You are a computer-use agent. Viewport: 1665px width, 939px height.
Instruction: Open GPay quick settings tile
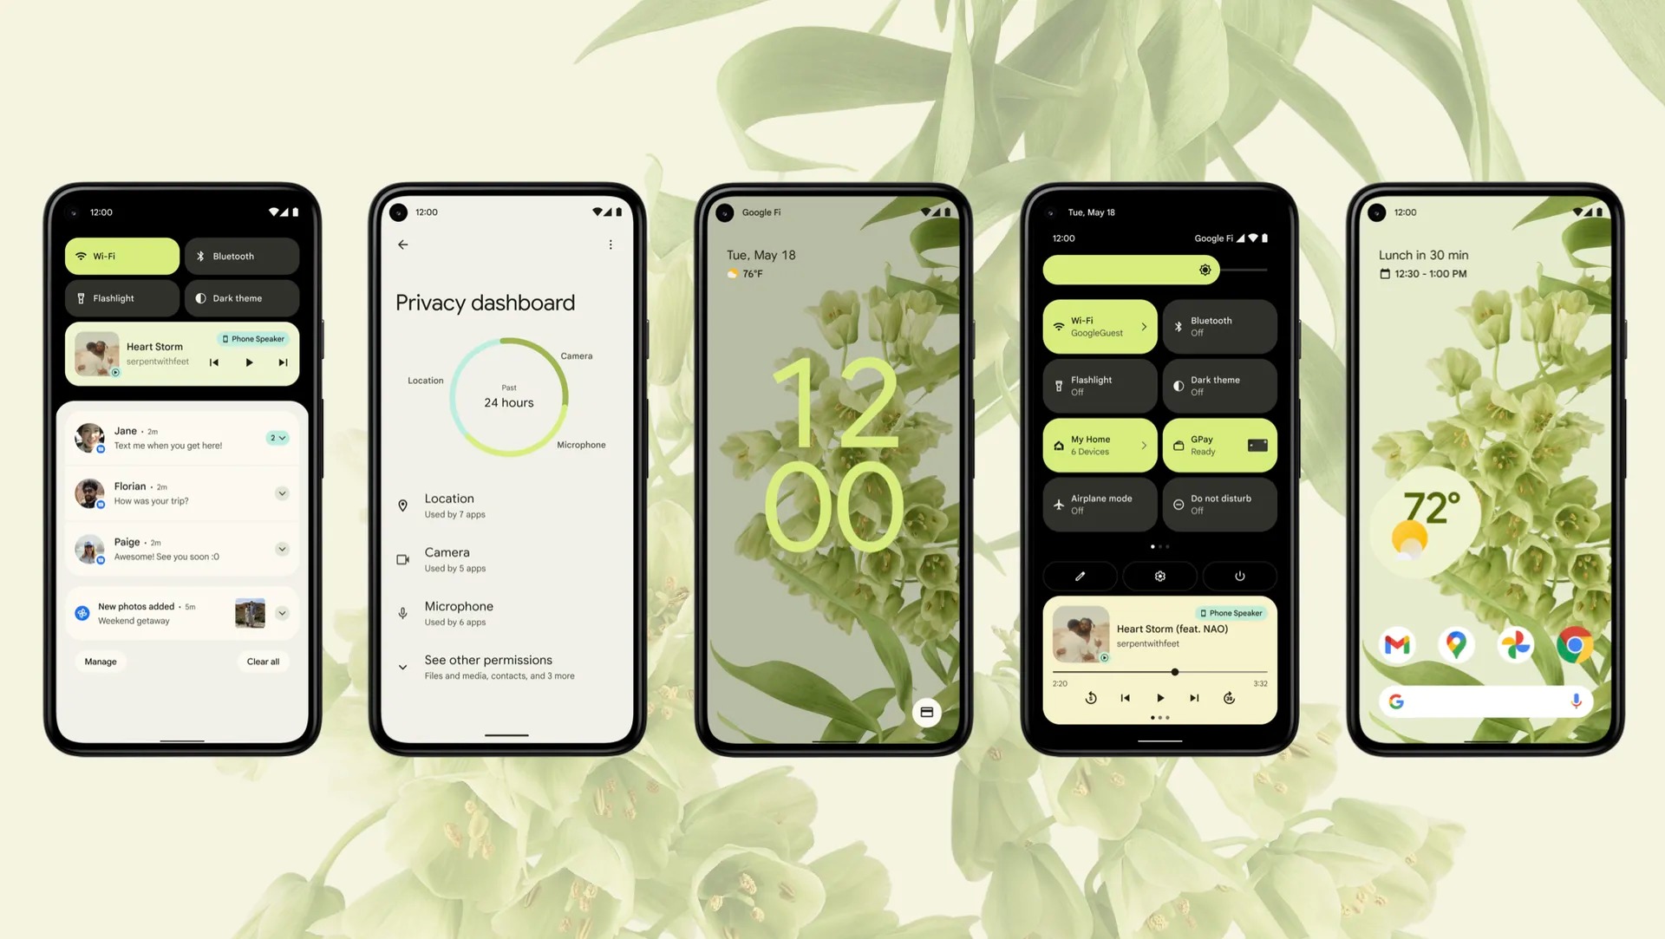[1218, 445]
